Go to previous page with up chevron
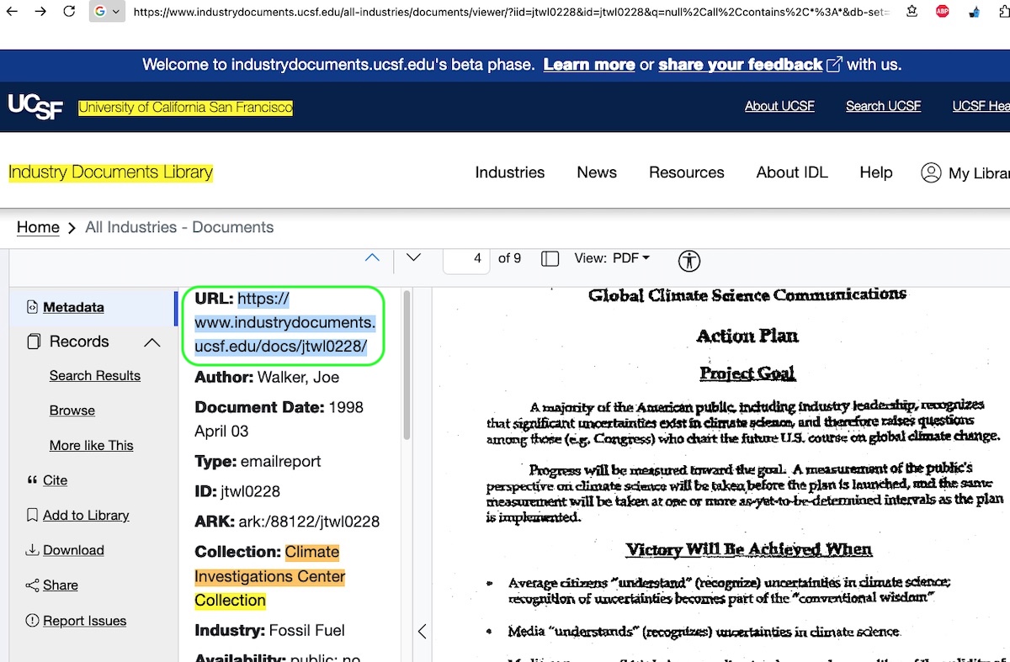This screenshot has width=1010, height=662. [x=372, y=258]
